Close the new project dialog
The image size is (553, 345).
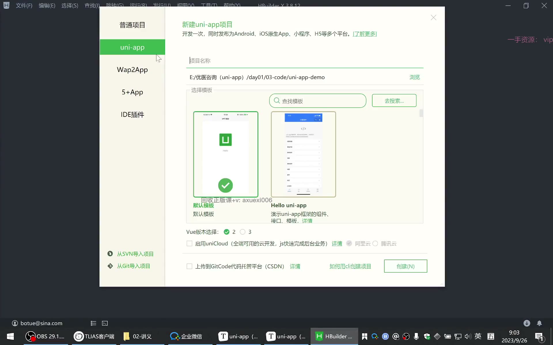point(433,18)
